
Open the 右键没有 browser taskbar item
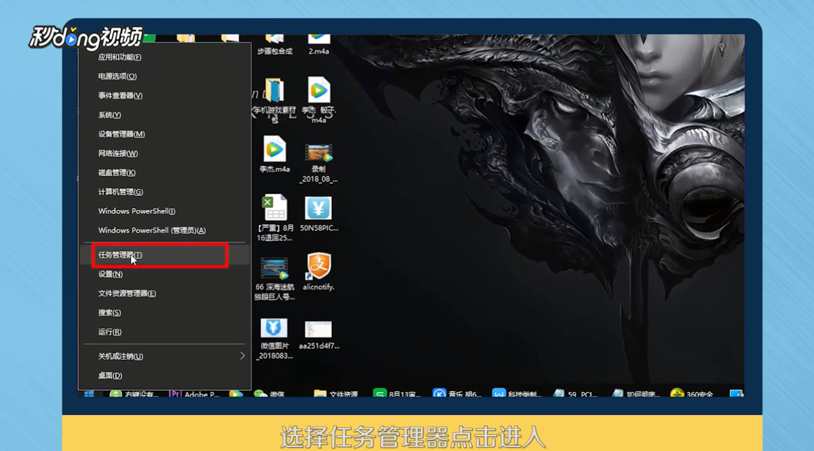pyautogui.click(x=134, y=393)
